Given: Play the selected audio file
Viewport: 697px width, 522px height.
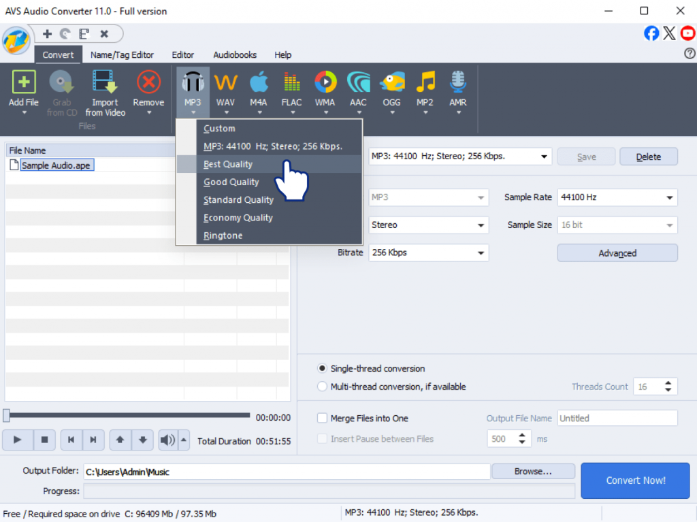Looking at the screenshot, I should pos(17,440).
